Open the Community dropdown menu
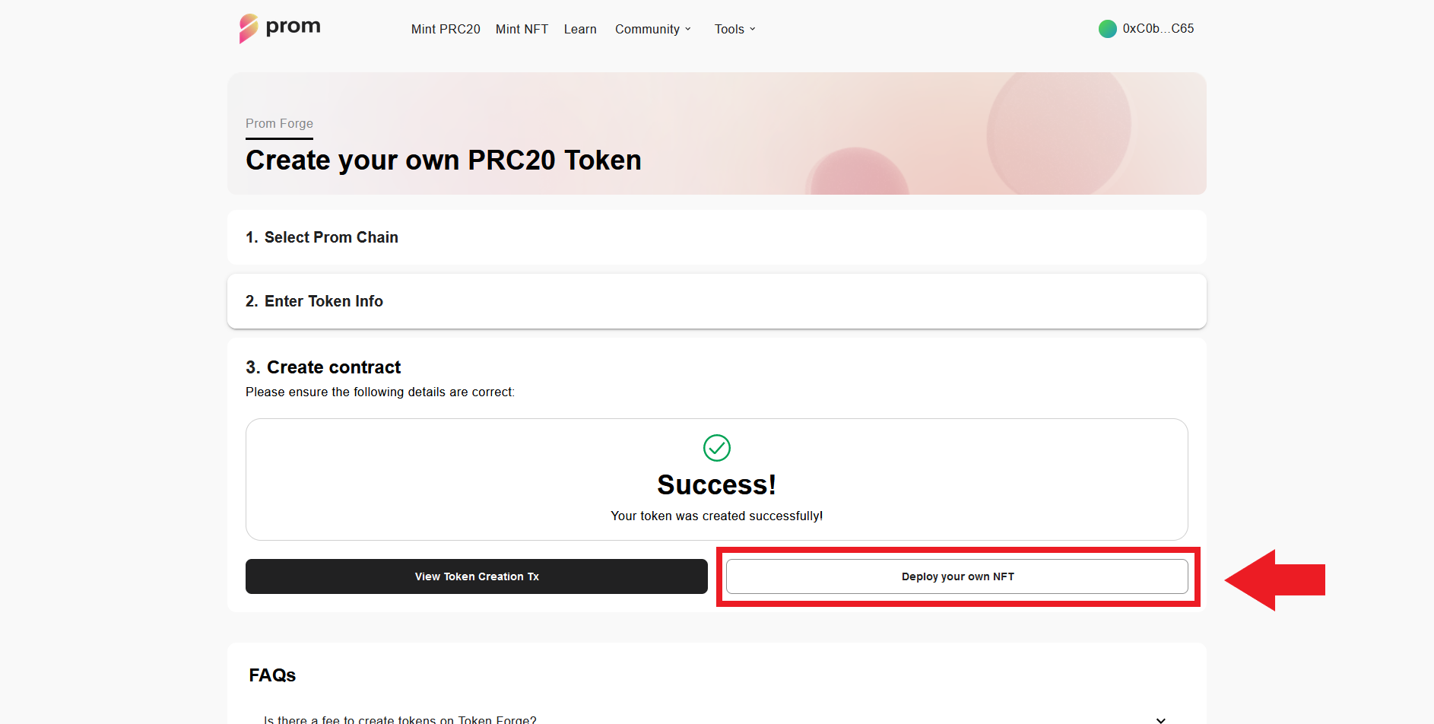1434x724 pixels. [x=652, y=29]
